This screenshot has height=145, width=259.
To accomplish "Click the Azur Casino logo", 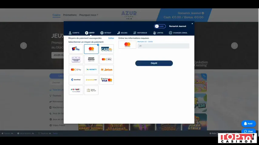I will 129,15.
